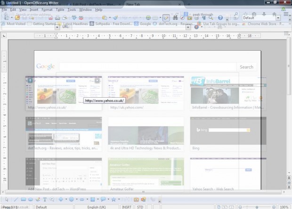292x209 pixels.
Task: Select the arrow Select tool in Drawing bar
Action: [x=7, y=199]
